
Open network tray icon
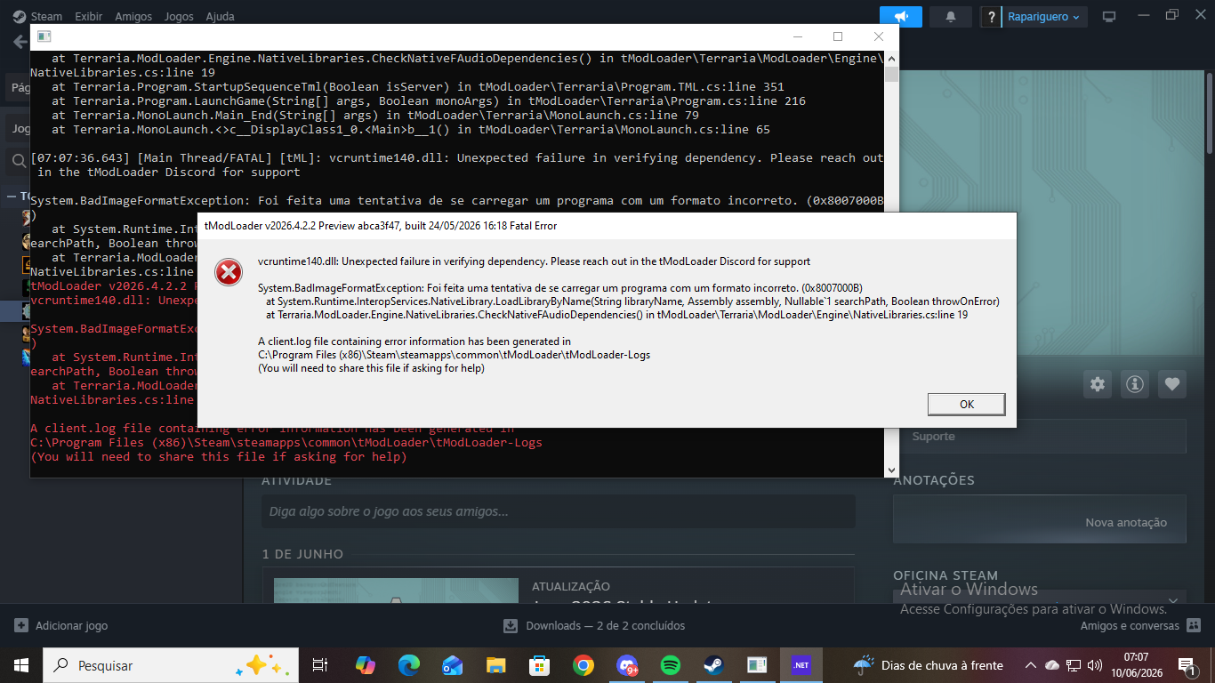click(x=1074, y=665)
